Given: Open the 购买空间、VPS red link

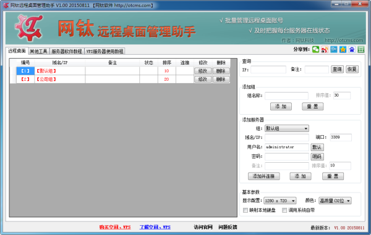Looking at the screenshot, I should [115, 227].
